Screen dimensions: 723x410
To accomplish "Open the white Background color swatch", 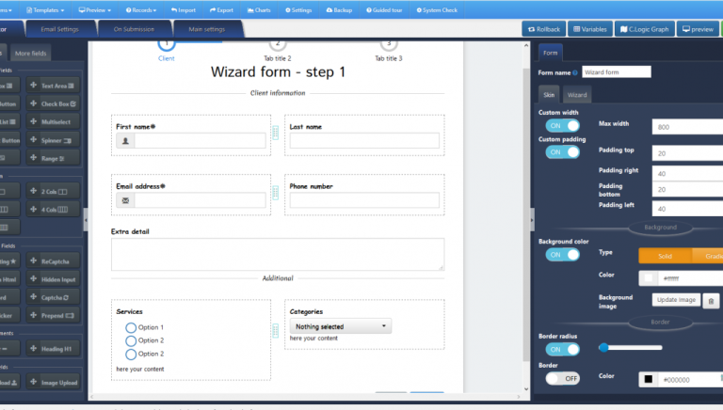I will tap(649, 277).
